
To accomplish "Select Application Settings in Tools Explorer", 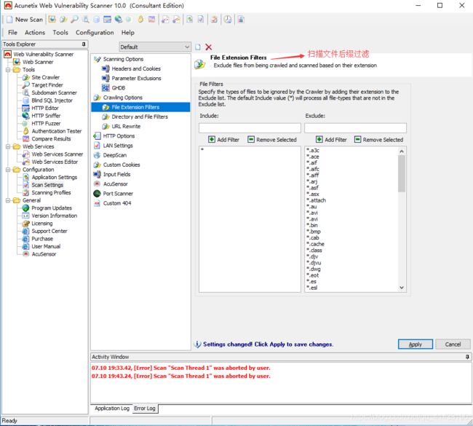I will 55,178.
